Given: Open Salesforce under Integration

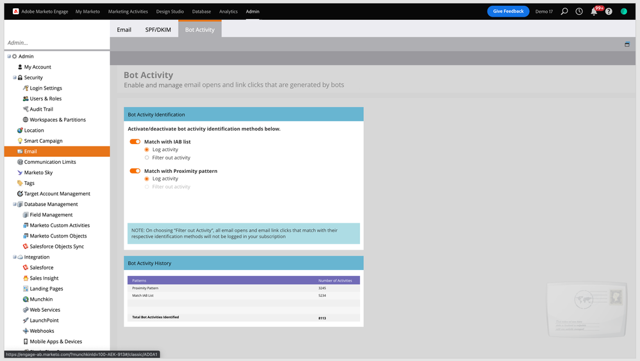Looking at the screenshot, I should pos(42,268).
